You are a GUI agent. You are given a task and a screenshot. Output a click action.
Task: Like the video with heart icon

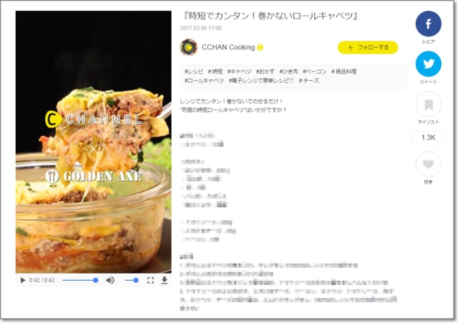(428, 164)
